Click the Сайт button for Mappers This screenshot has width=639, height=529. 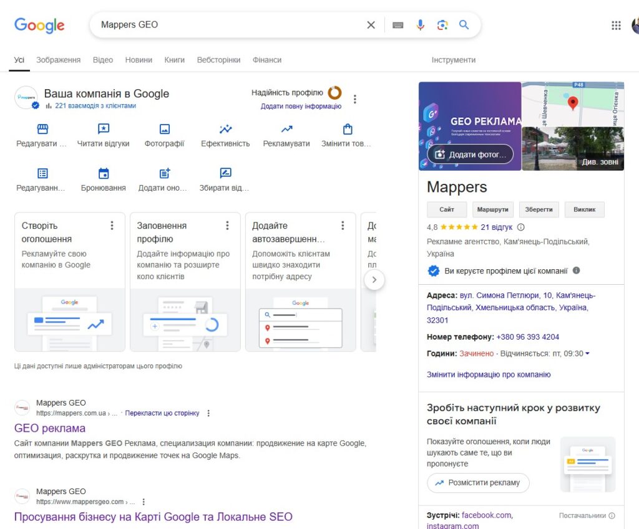coord(447,209)
